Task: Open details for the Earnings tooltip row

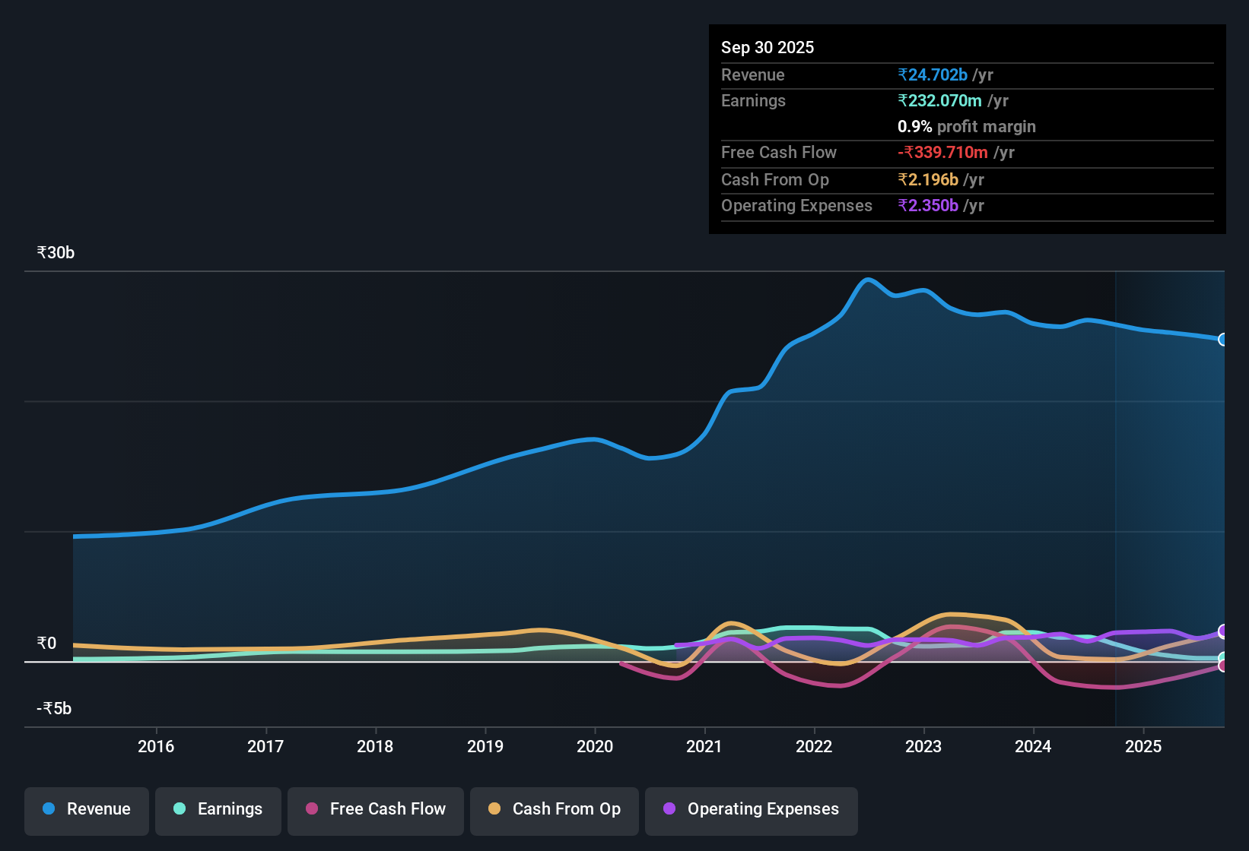Action: coord(753,100)
